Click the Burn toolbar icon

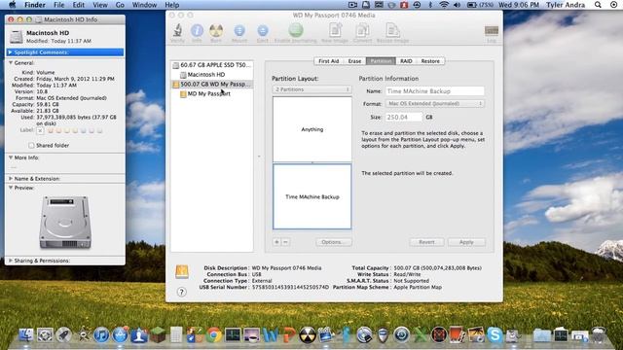click(216, 31)
